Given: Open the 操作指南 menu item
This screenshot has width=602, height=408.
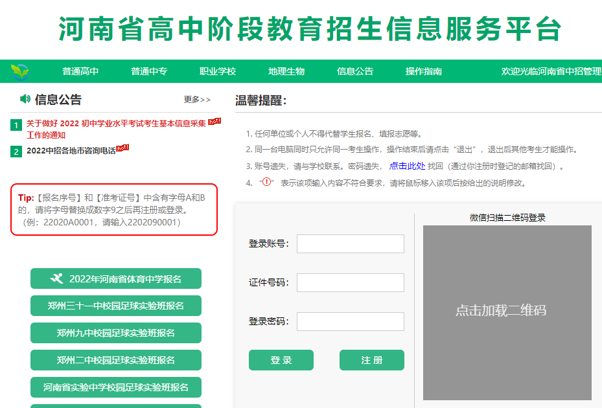Looking at the screenshot, I should coord(424,71).
